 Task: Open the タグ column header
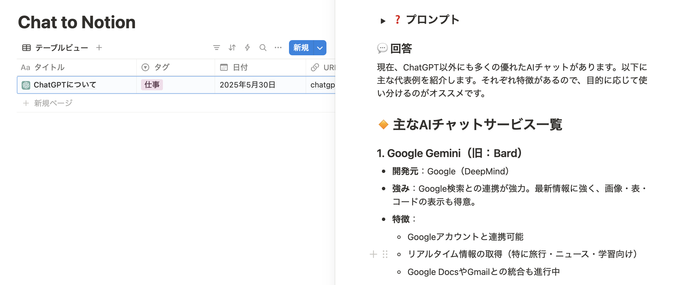176,67
